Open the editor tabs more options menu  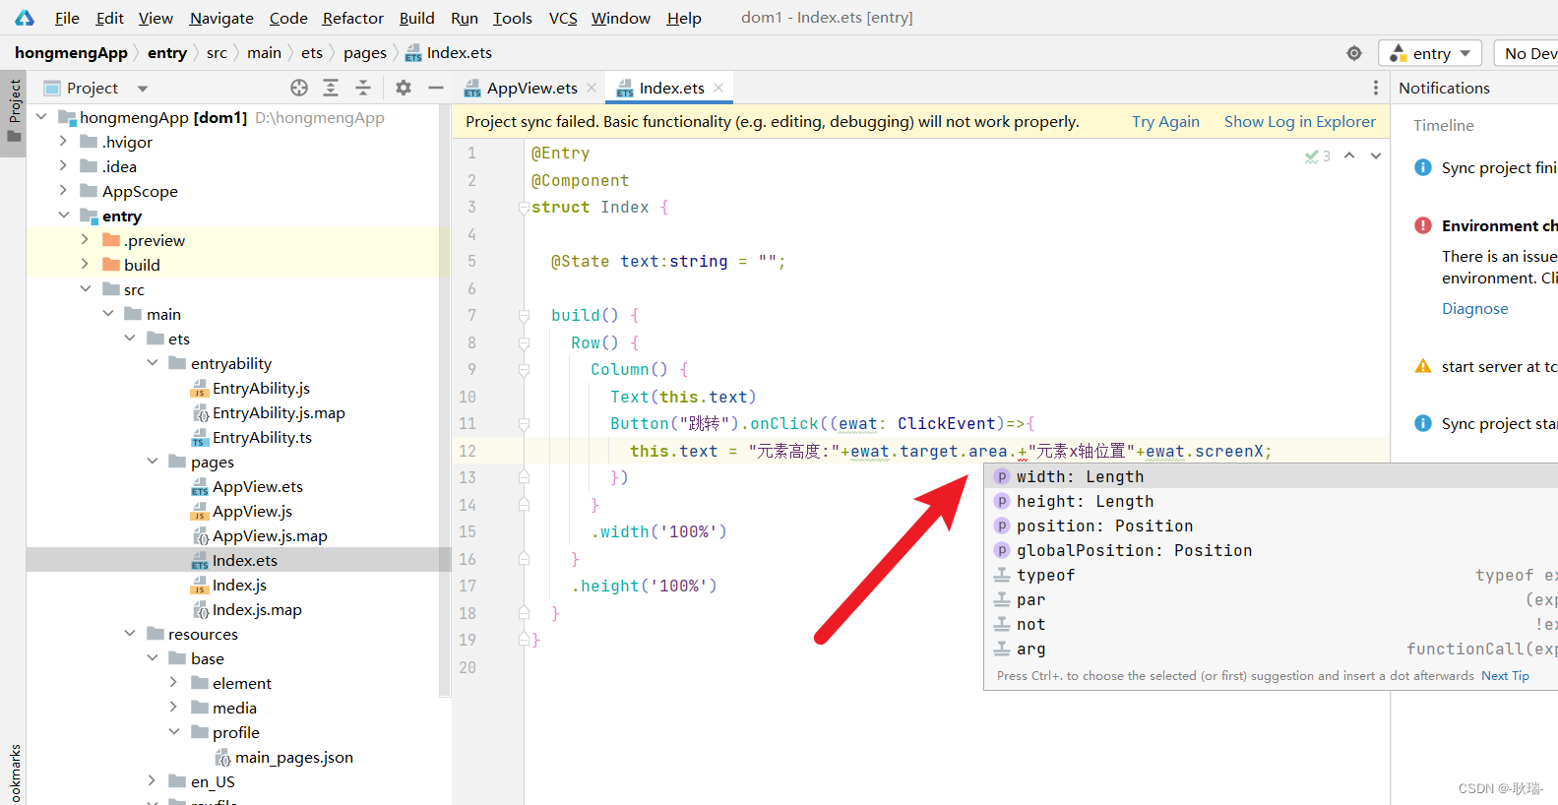pos(1376,88)
